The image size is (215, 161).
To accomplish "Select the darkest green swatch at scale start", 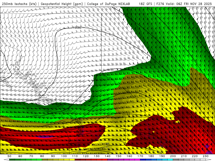I will point(12,159).
